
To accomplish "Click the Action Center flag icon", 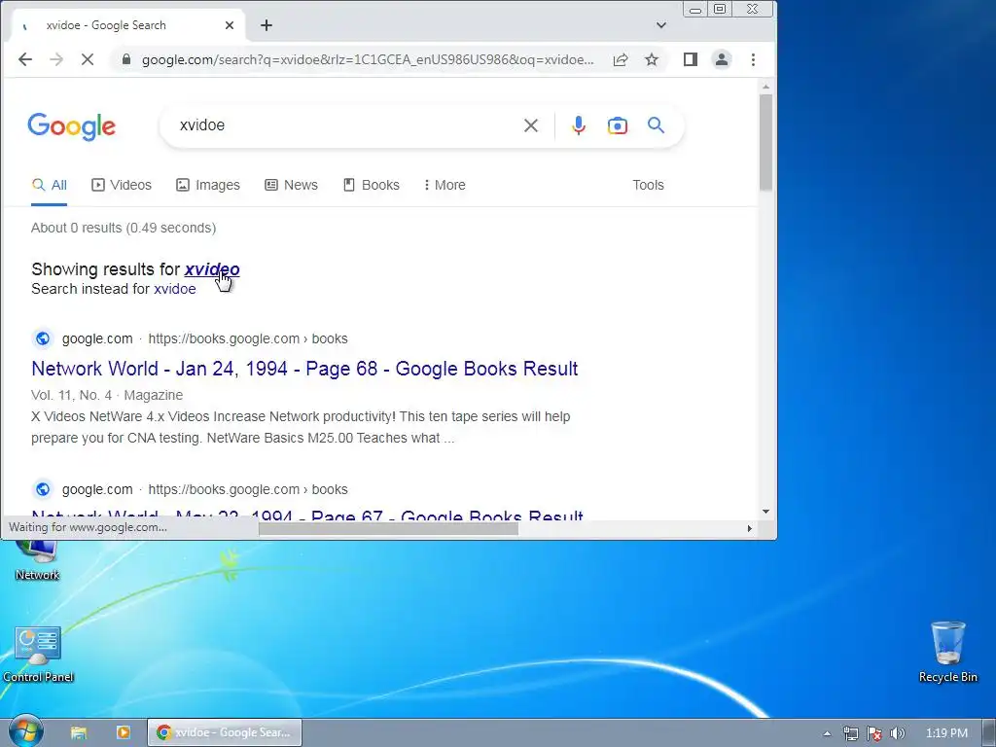I will (x=874, y=733).
